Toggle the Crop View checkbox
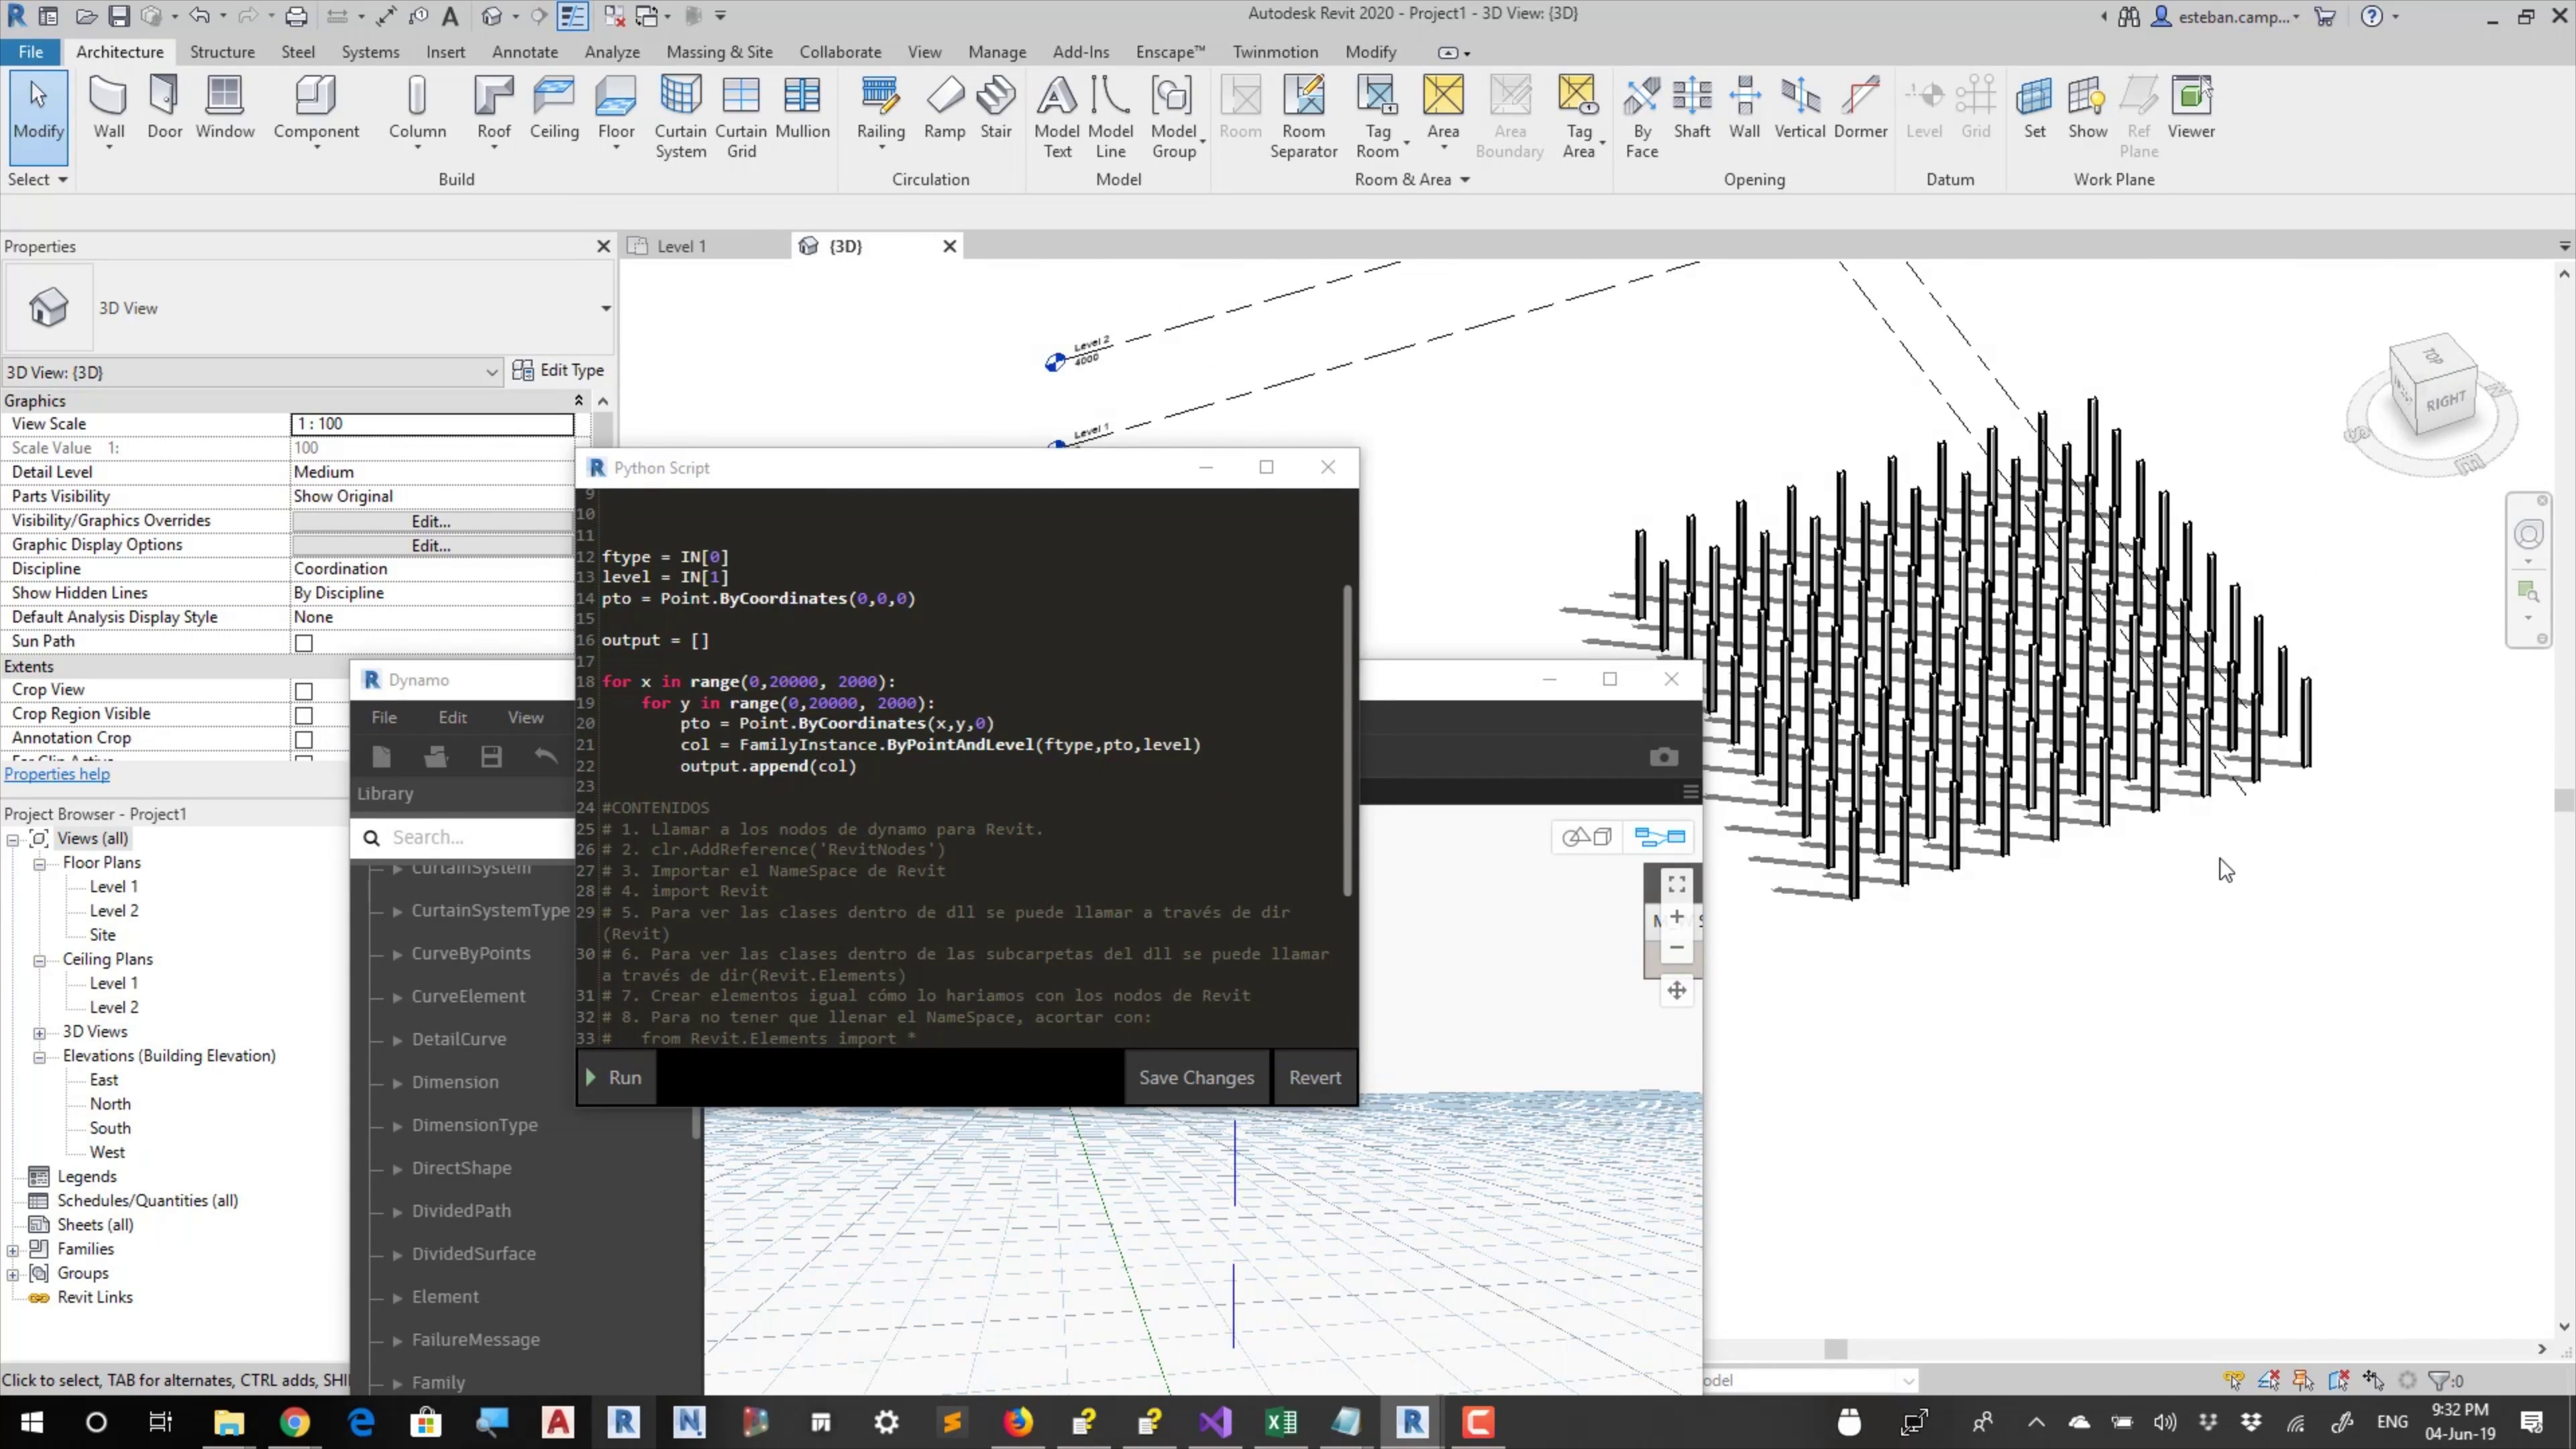This screenshot has width=2576, height=1449. [304, 691]
